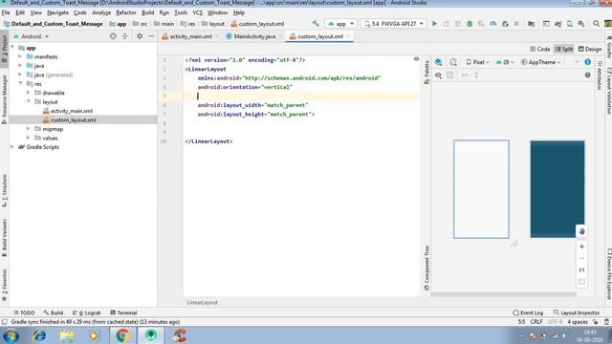Toggle the eye icon at the editor's top right
The image size is (612, 344).
point(416,59)
